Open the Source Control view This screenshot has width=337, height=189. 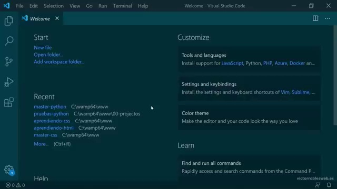tap(9, 61)
